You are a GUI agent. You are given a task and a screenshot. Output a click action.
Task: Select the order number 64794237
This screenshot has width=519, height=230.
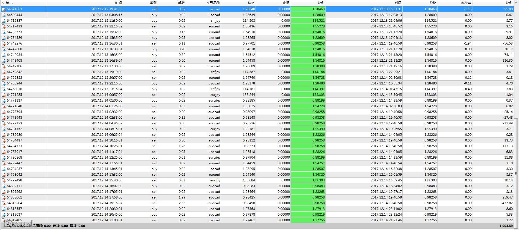coord(14,169)
